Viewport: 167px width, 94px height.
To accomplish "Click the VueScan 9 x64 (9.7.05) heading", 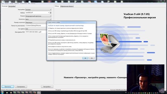I will [x=137, y=14].
